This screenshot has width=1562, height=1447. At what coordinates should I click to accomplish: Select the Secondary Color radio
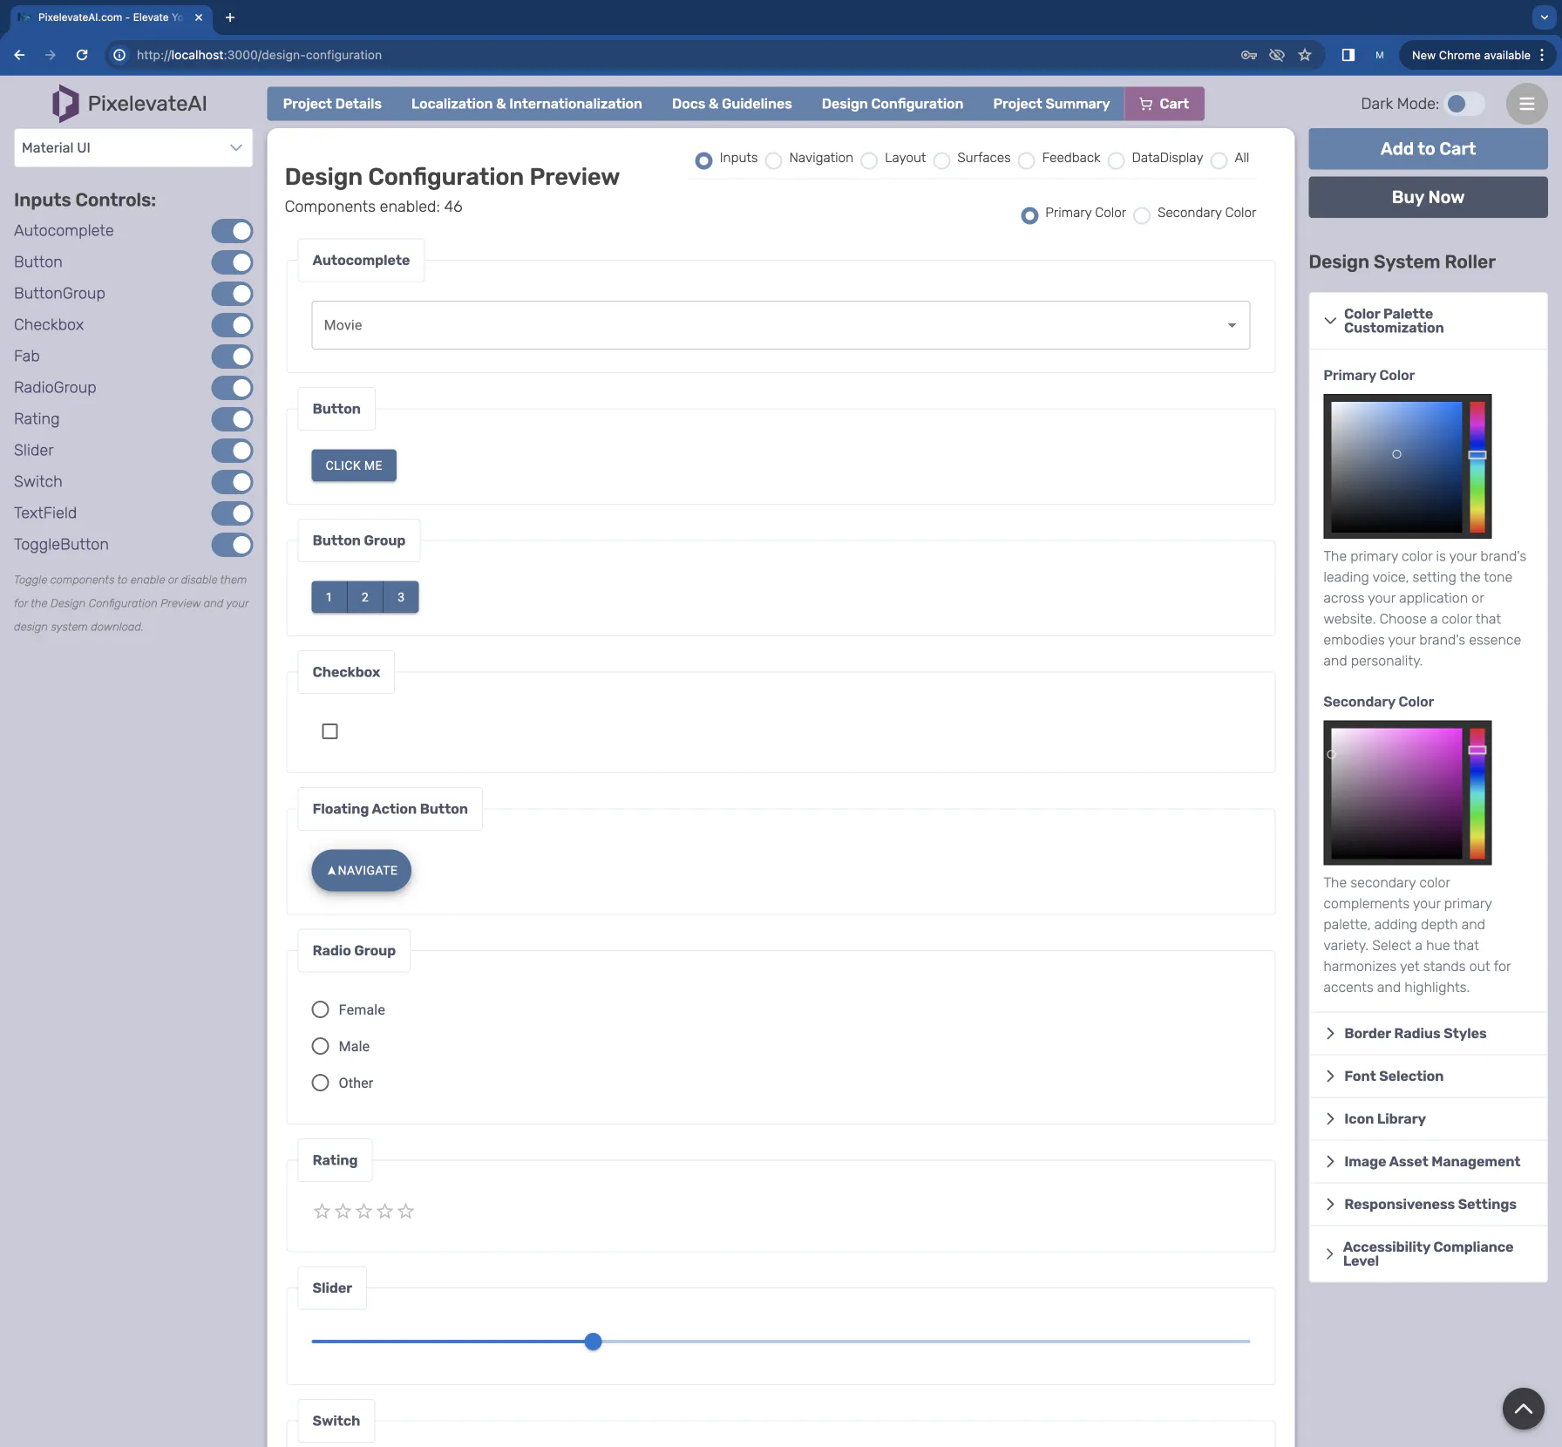click(1142, 215)
